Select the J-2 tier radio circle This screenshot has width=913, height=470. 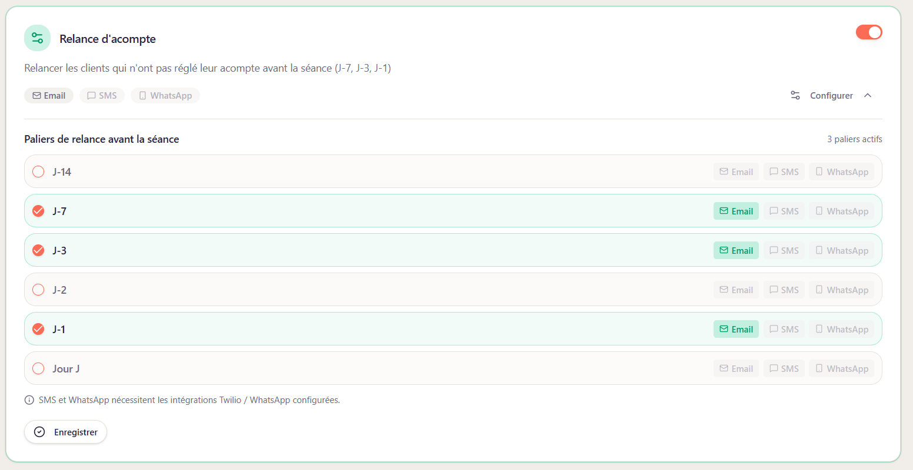click(38, 290)
